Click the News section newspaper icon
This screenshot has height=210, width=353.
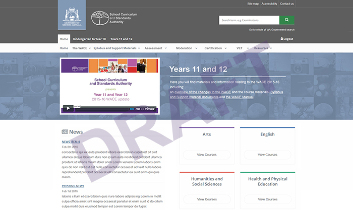65,132
